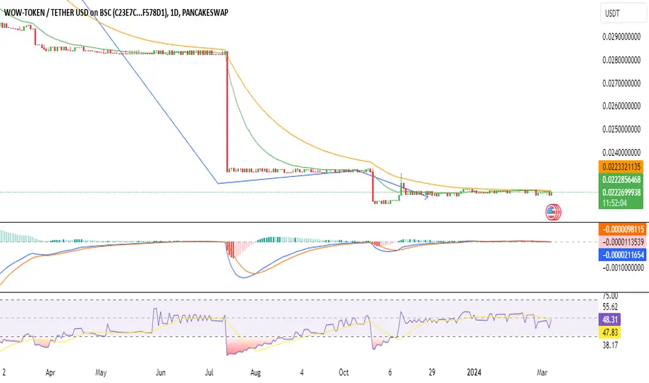Select the WOW-TOKEN / TETHER USD chart title
The height and width of the screenshot is (383, 649).
point(116,13)
